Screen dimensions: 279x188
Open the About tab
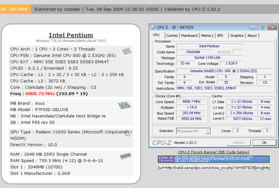click(252, 36)
